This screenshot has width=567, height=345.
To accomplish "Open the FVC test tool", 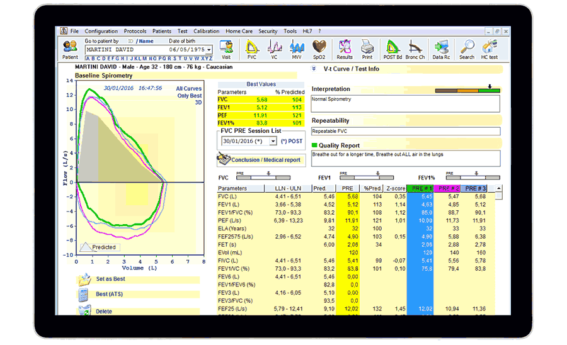I will pyautogui.click(x=252, y=49).
